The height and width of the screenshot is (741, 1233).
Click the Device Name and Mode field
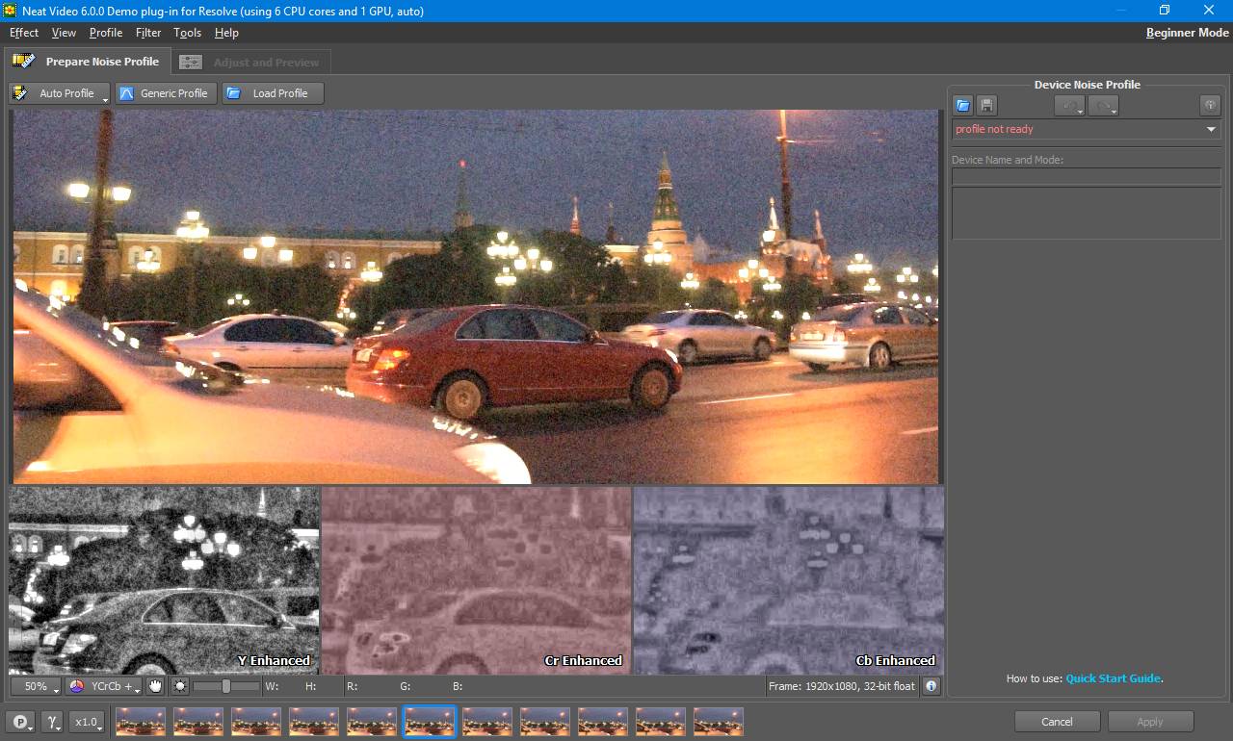click(x=1087, y=177)
